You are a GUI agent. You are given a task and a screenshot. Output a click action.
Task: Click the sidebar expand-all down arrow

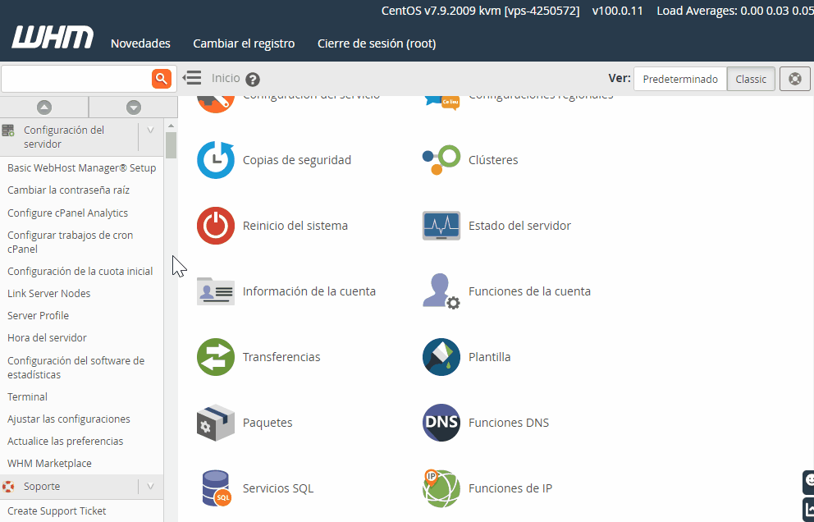click(134, 107)
